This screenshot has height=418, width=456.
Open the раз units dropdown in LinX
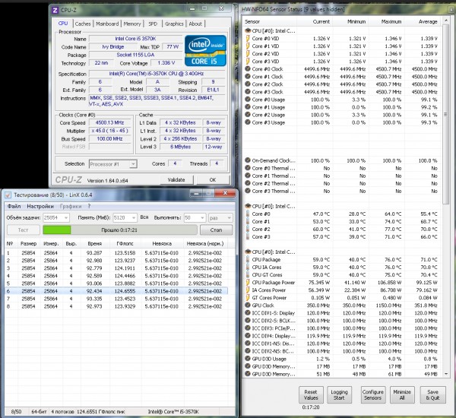(x=220, y=217)
